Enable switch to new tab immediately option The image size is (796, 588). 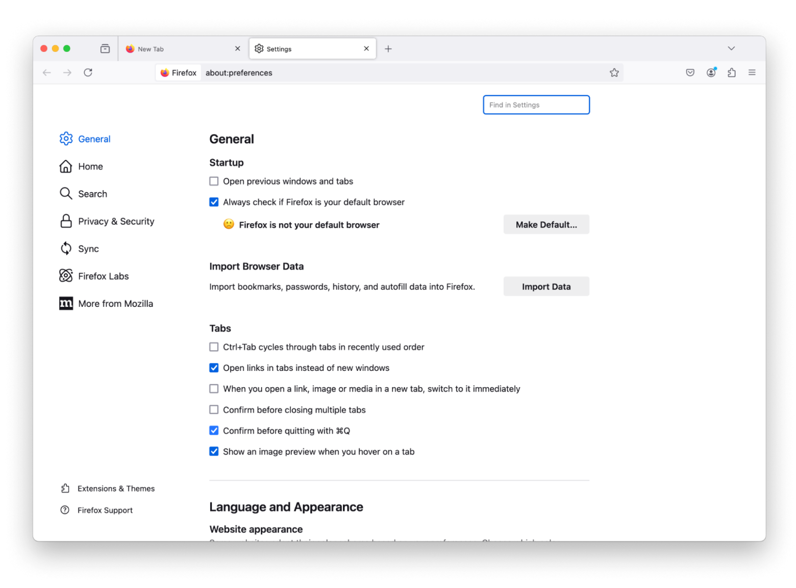click(214, 389)
